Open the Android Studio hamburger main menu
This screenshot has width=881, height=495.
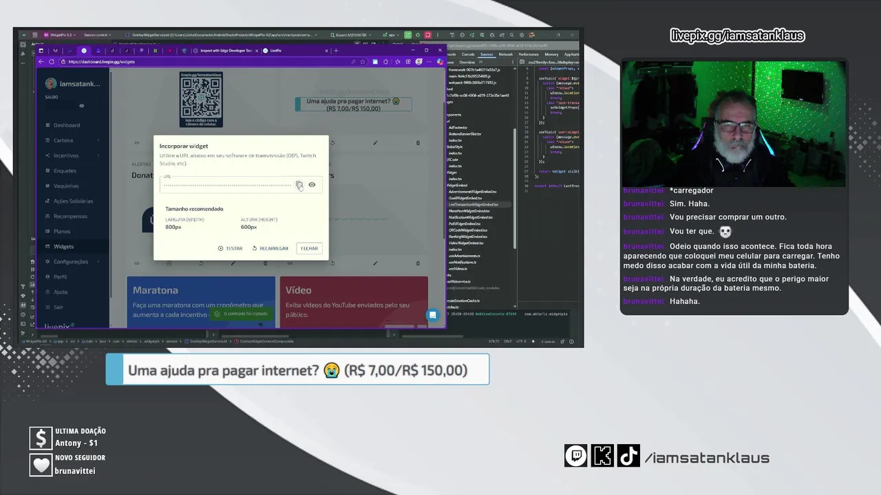pos(34,34)
